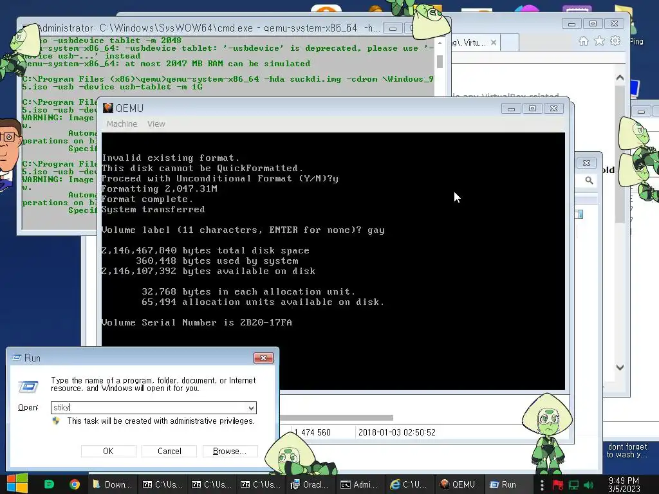Viewport: 659px width, 494px height.
Task: Open the green chat app in taskbar
Action: coord(49,484)
